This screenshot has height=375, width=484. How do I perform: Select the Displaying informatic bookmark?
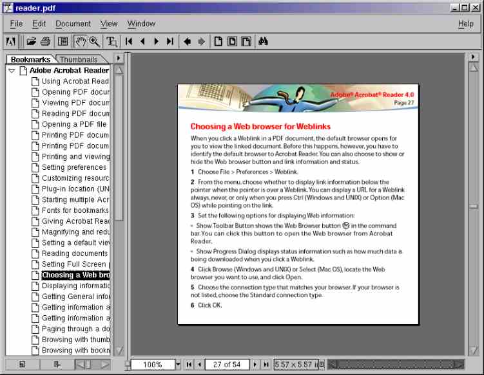click(75, 286)
